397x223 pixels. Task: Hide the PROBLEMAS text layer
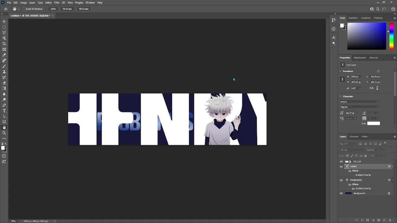click(341, 180)
